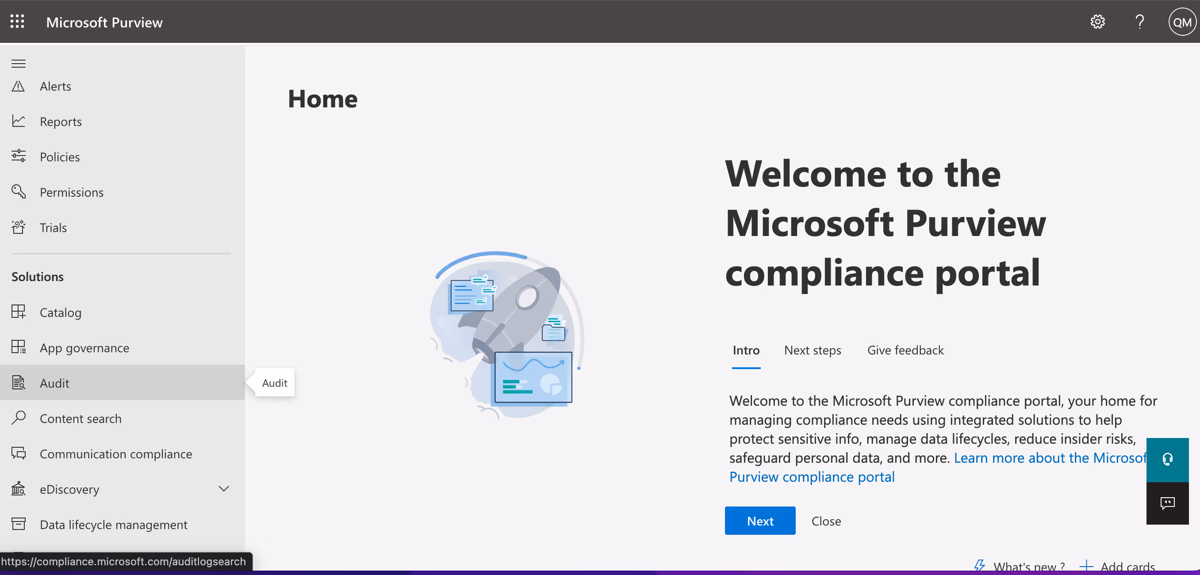
Task: Click the Catalog grid icon
Action: [x=18, y=312]
